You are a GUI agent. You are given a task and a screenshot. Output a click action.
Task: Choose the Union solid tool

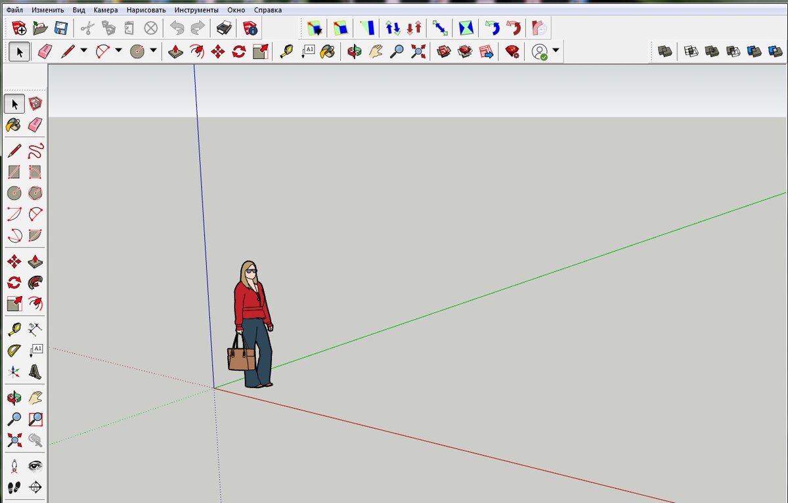click(712, 51)
